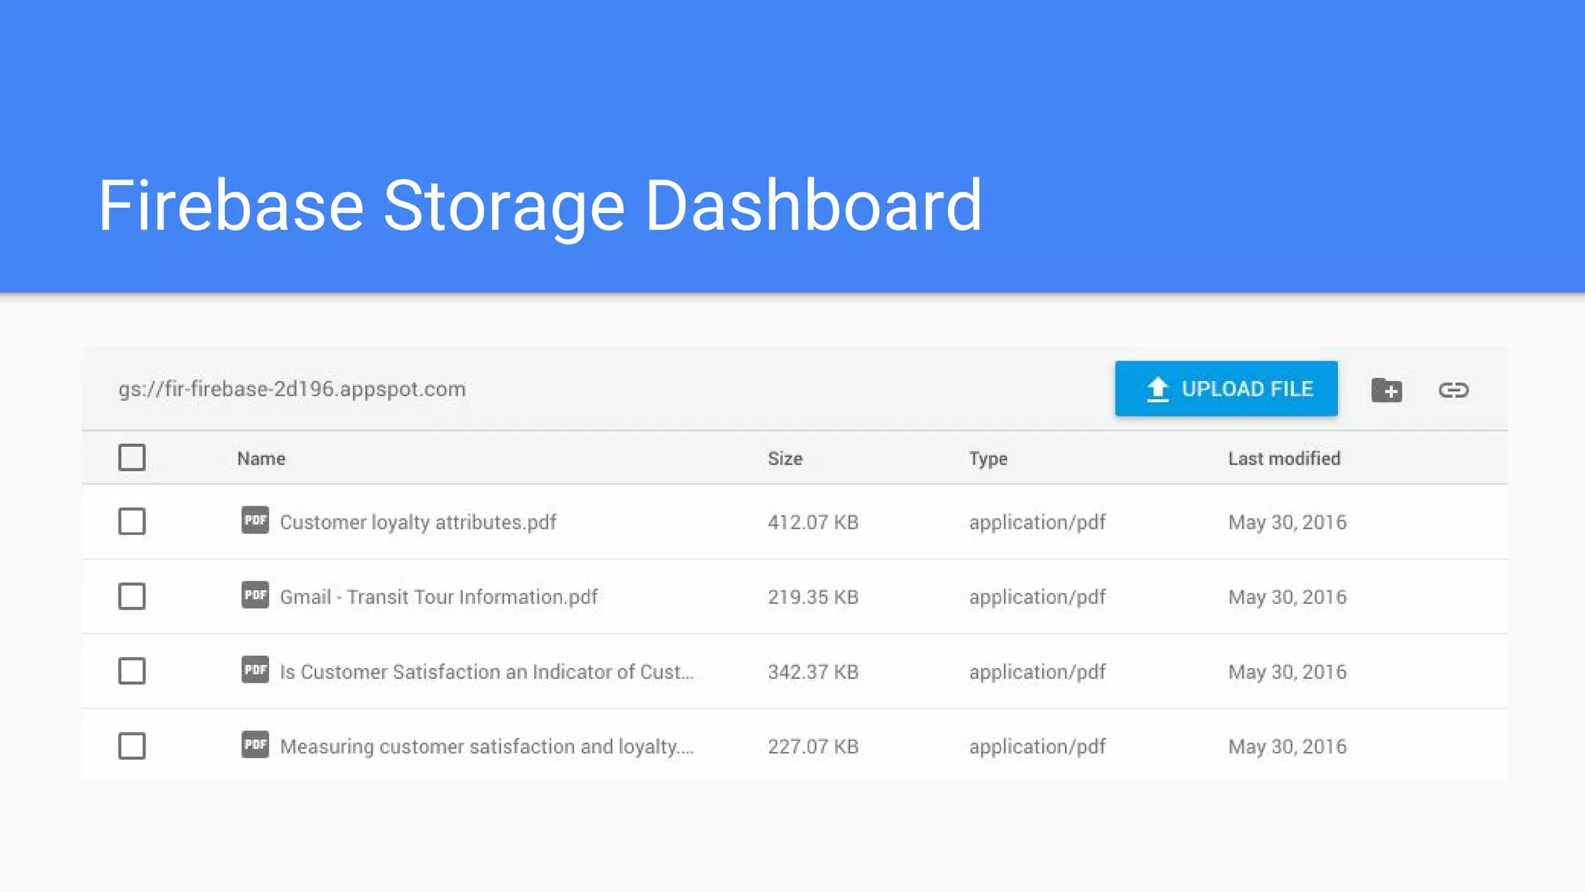Select the checkbox for Is Customer Satisfaction an Indicator file

(x=132, y=671)
